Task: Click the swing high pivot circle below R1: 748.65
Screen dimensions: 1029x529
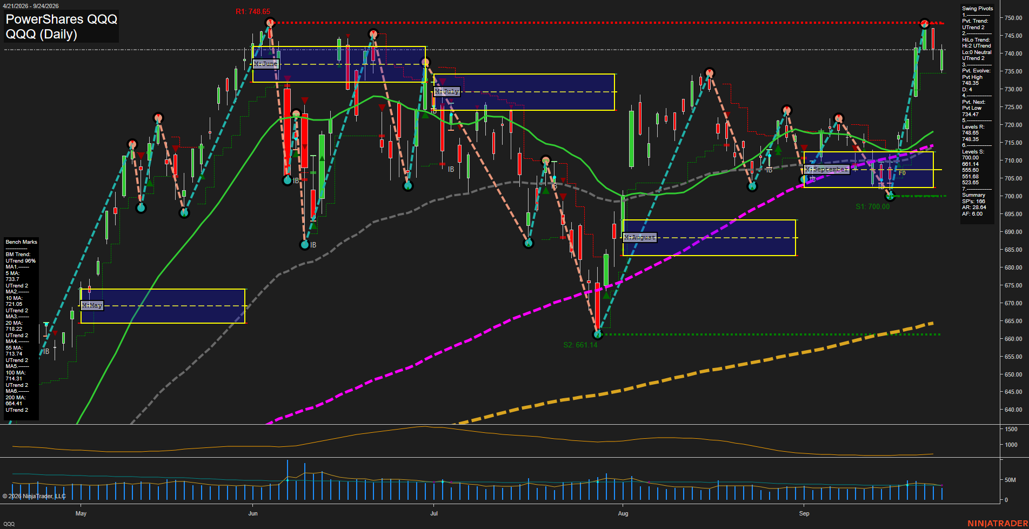Action: click(270, 23)
